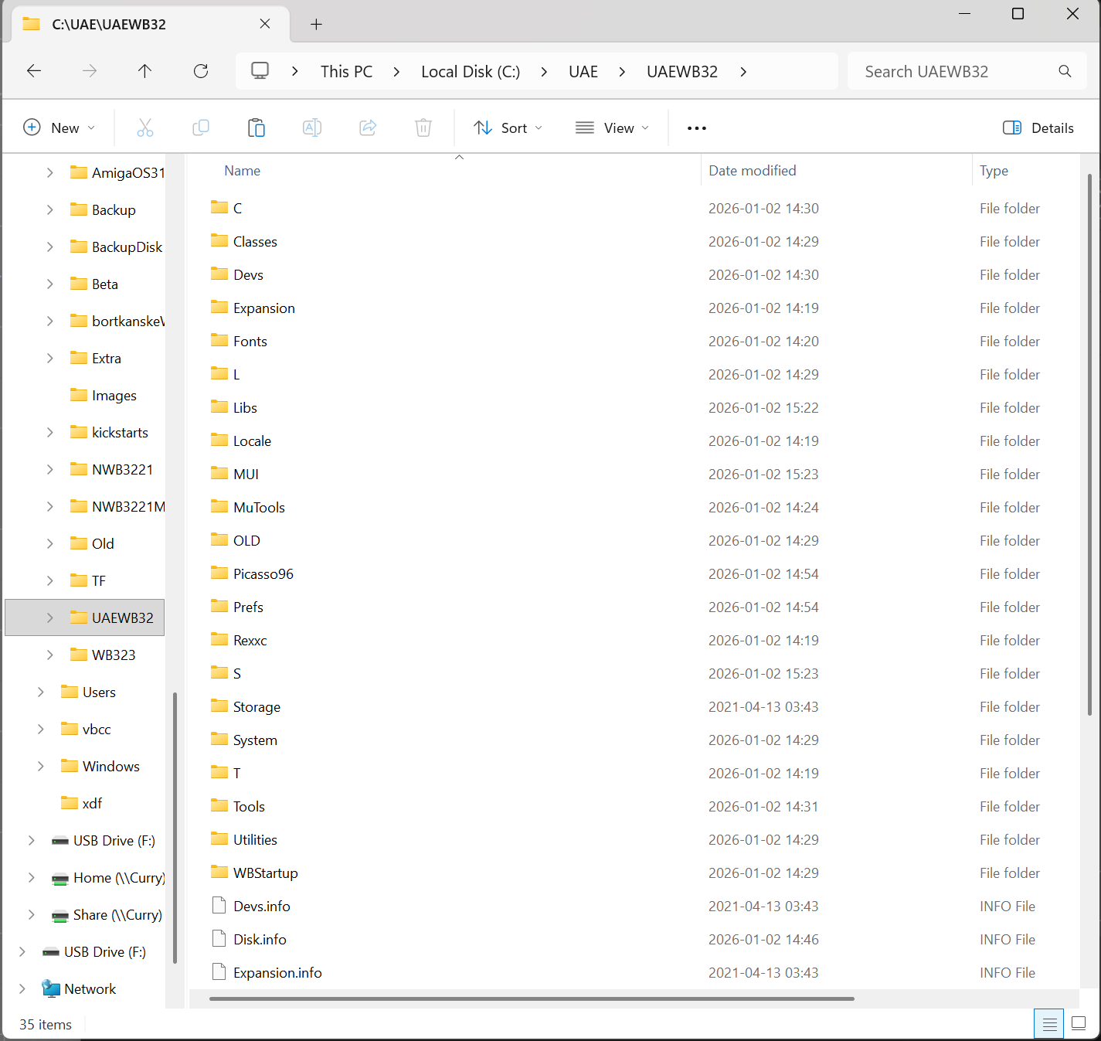
Task: Expand the kickstarts folder in tree
Action: [x=50, y=432]
